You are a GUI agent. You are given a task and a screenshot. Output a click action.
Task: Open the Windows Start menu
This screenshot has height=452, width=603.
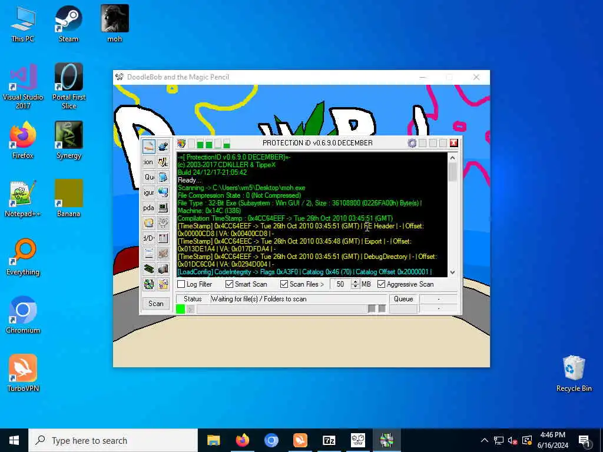14,440
